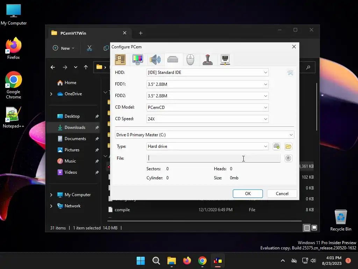The height and width of the screenshot is (269, 358).
Task: Close the PCemV17Win Explorer tab
Action: (x=125, y=33)
